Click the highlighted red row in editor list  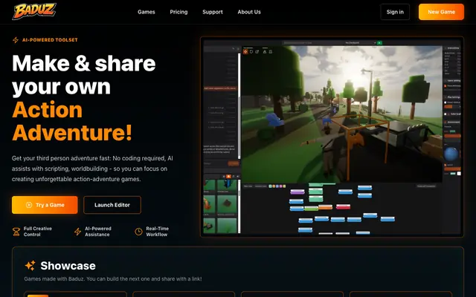[x=220, y=88]
